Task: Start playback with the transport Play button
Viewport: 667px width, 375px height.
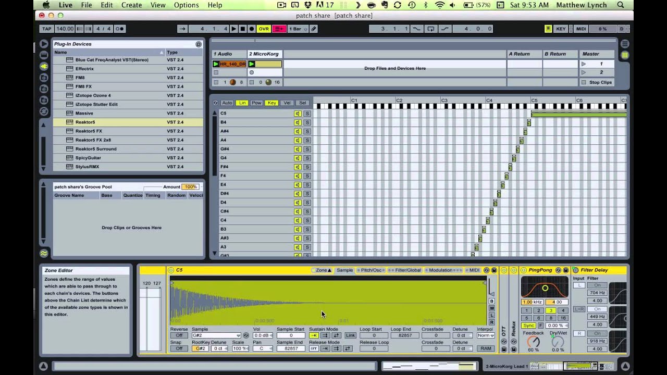Action: pyautogui.click(x=233, y=29)
